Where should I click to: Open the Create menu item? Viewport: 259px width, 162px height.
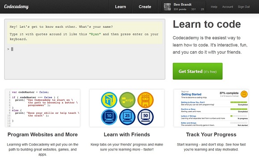point(145,7)
